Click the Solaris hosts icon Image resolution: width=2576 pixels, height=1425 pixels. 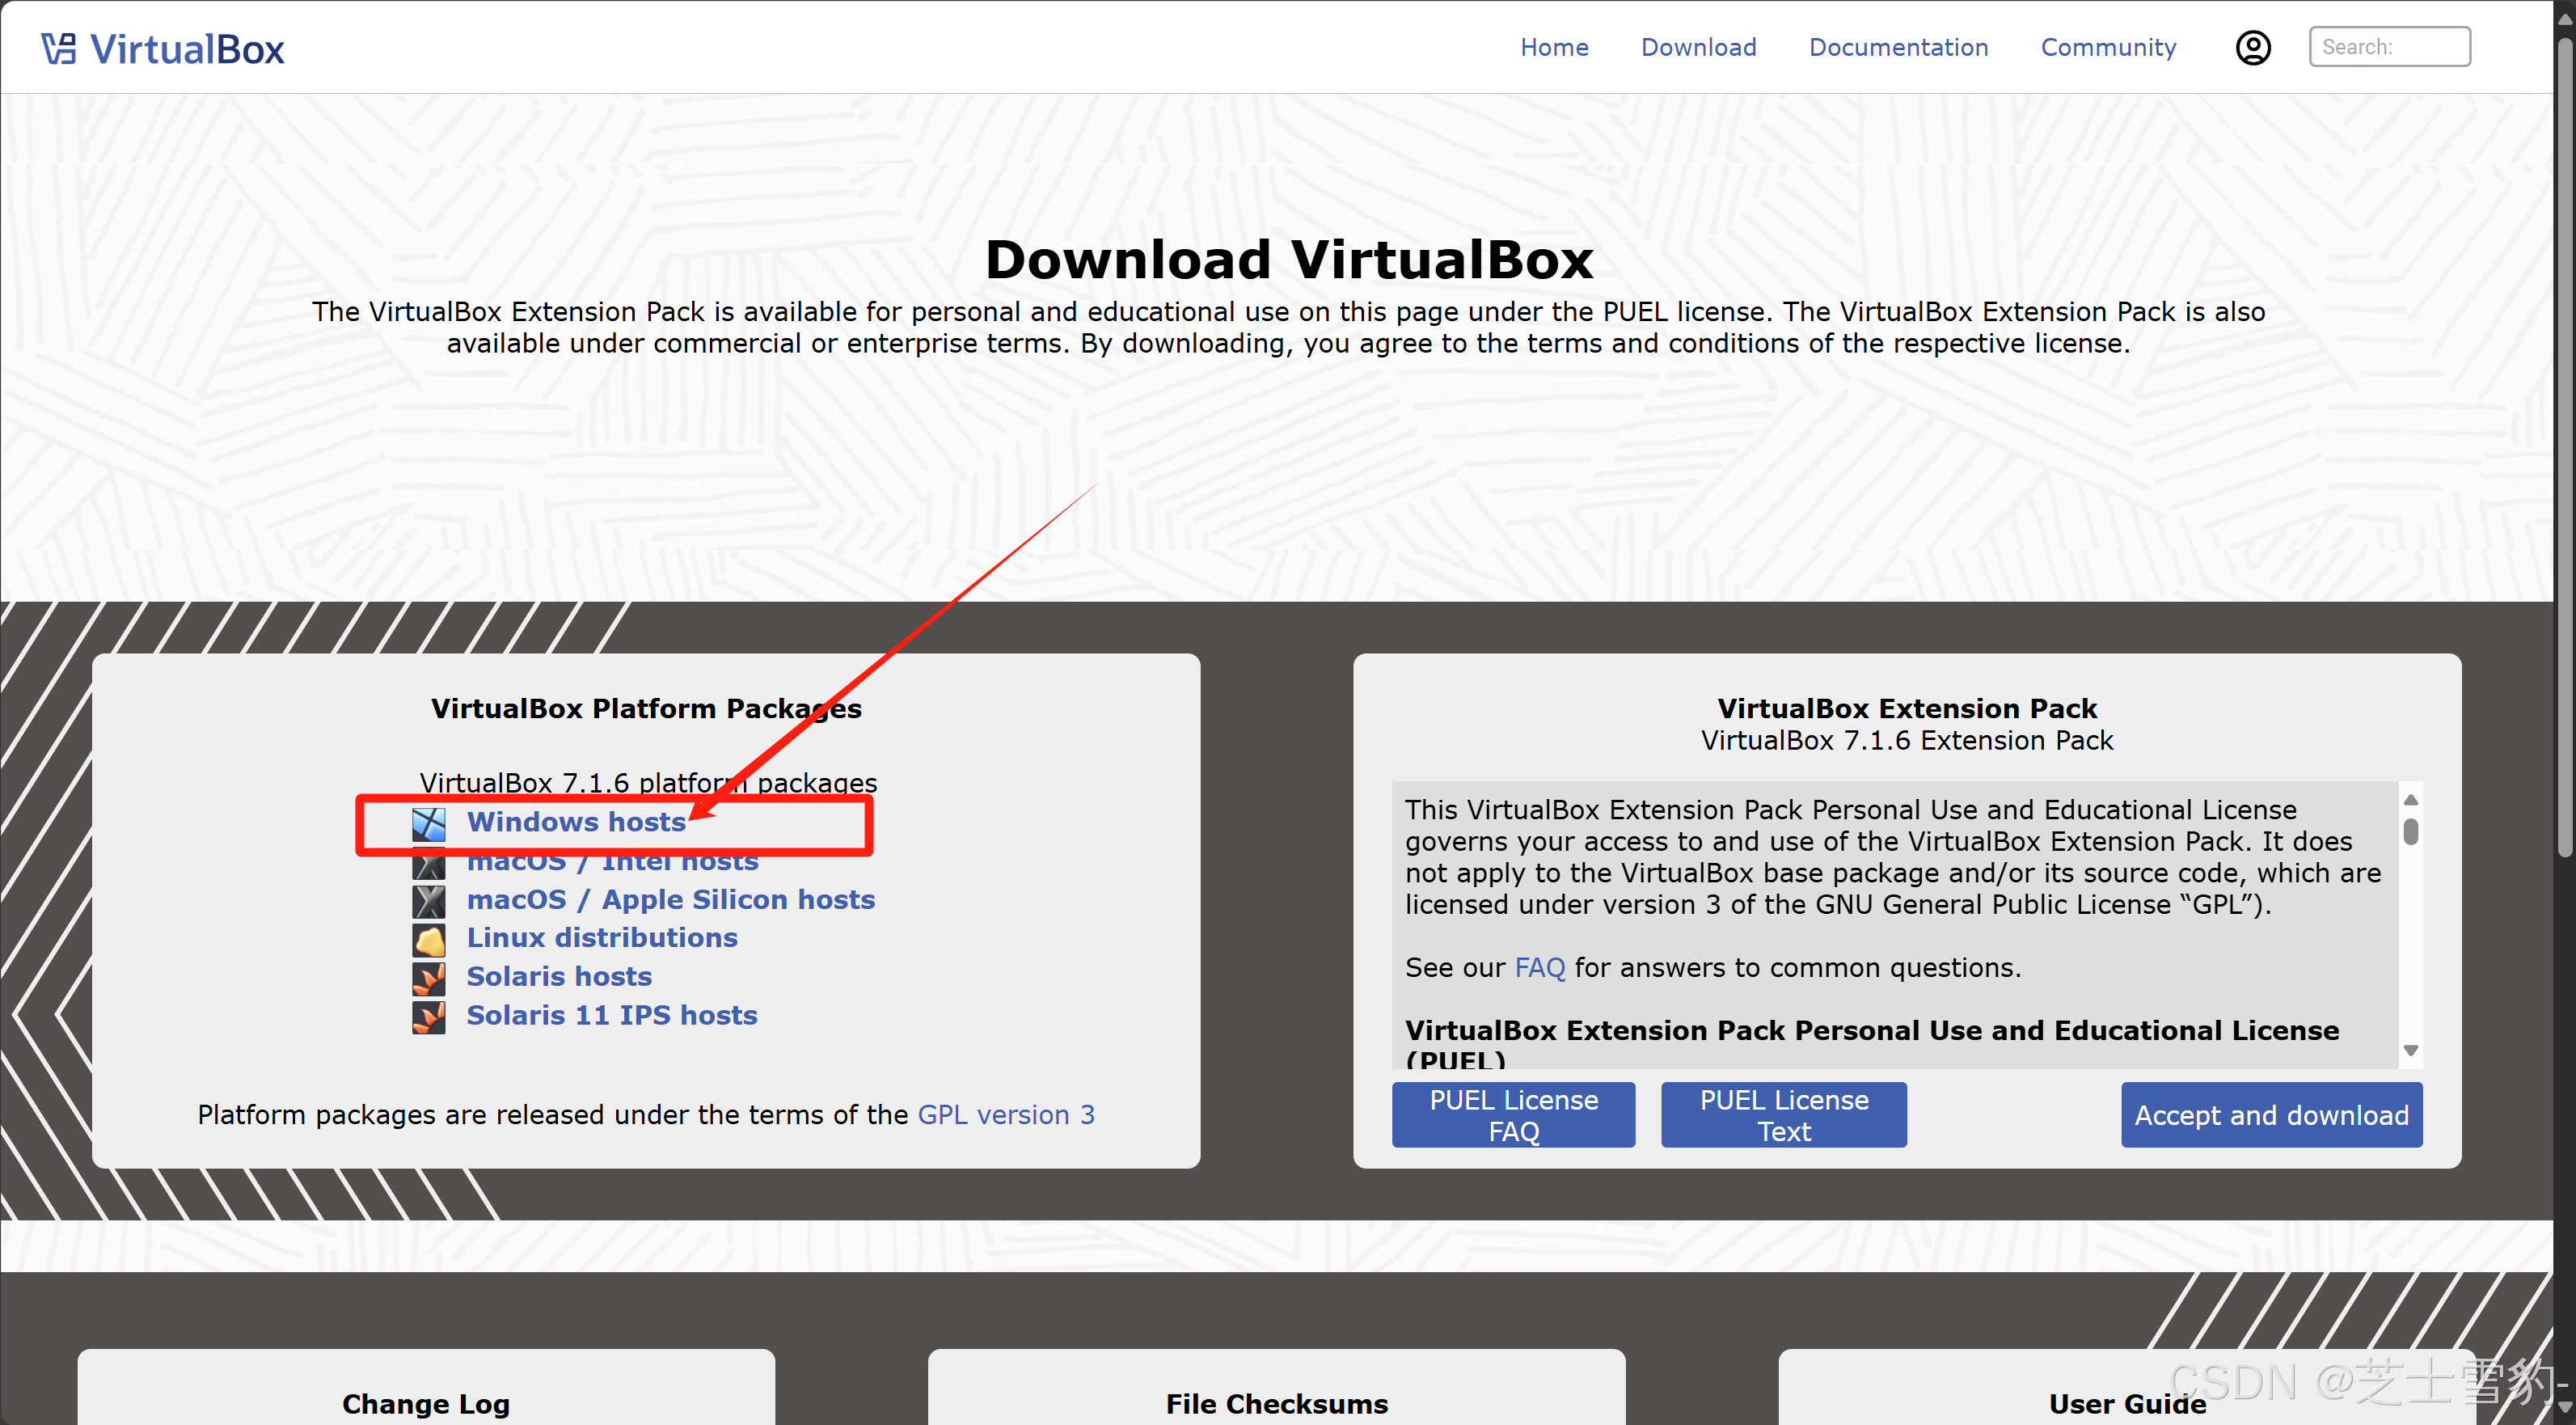click(x=429, y=978)
